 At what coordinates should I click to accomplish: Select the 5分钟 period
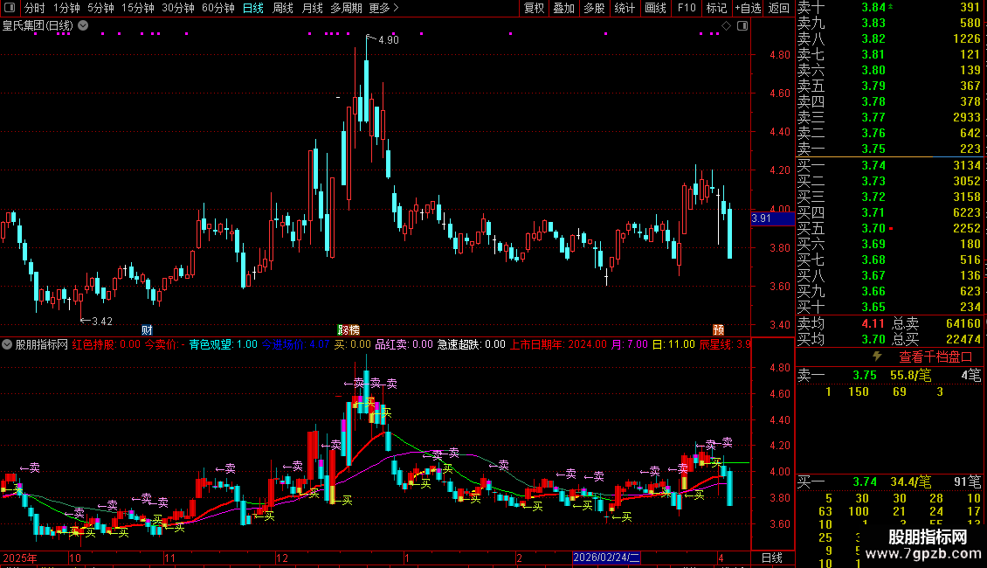[x=100, y=8]
